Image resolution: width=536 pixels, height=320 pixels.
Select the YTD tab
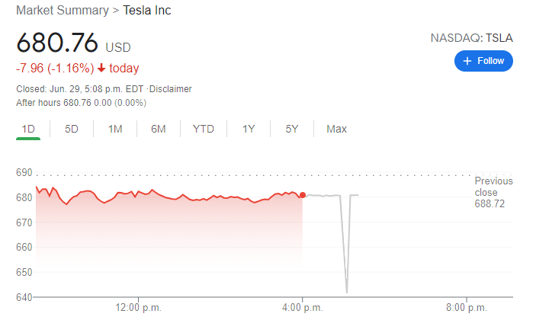(204, 129)
